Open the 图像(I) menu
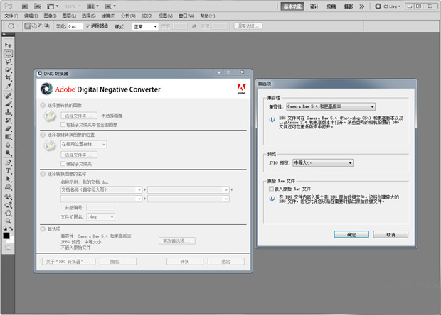 click(50, 15)
